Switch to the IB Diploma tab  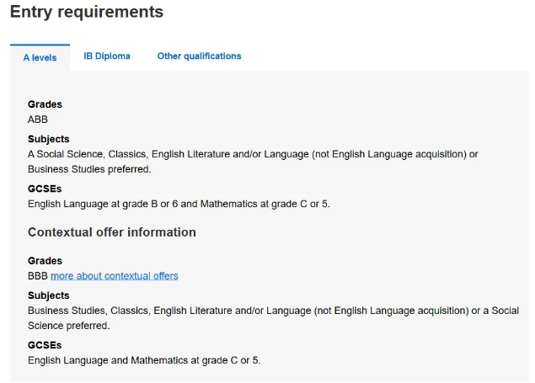(107, 56)
